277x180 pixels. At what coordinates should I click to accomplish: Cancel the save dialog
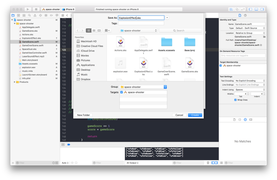coord(179,115)
